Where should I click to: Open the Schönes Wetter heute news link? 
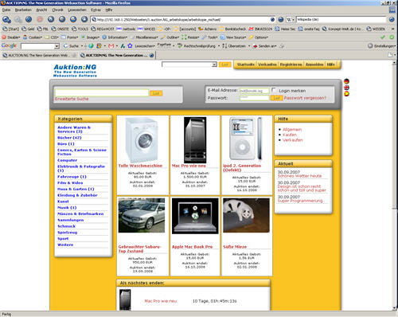tap(299, 176)
